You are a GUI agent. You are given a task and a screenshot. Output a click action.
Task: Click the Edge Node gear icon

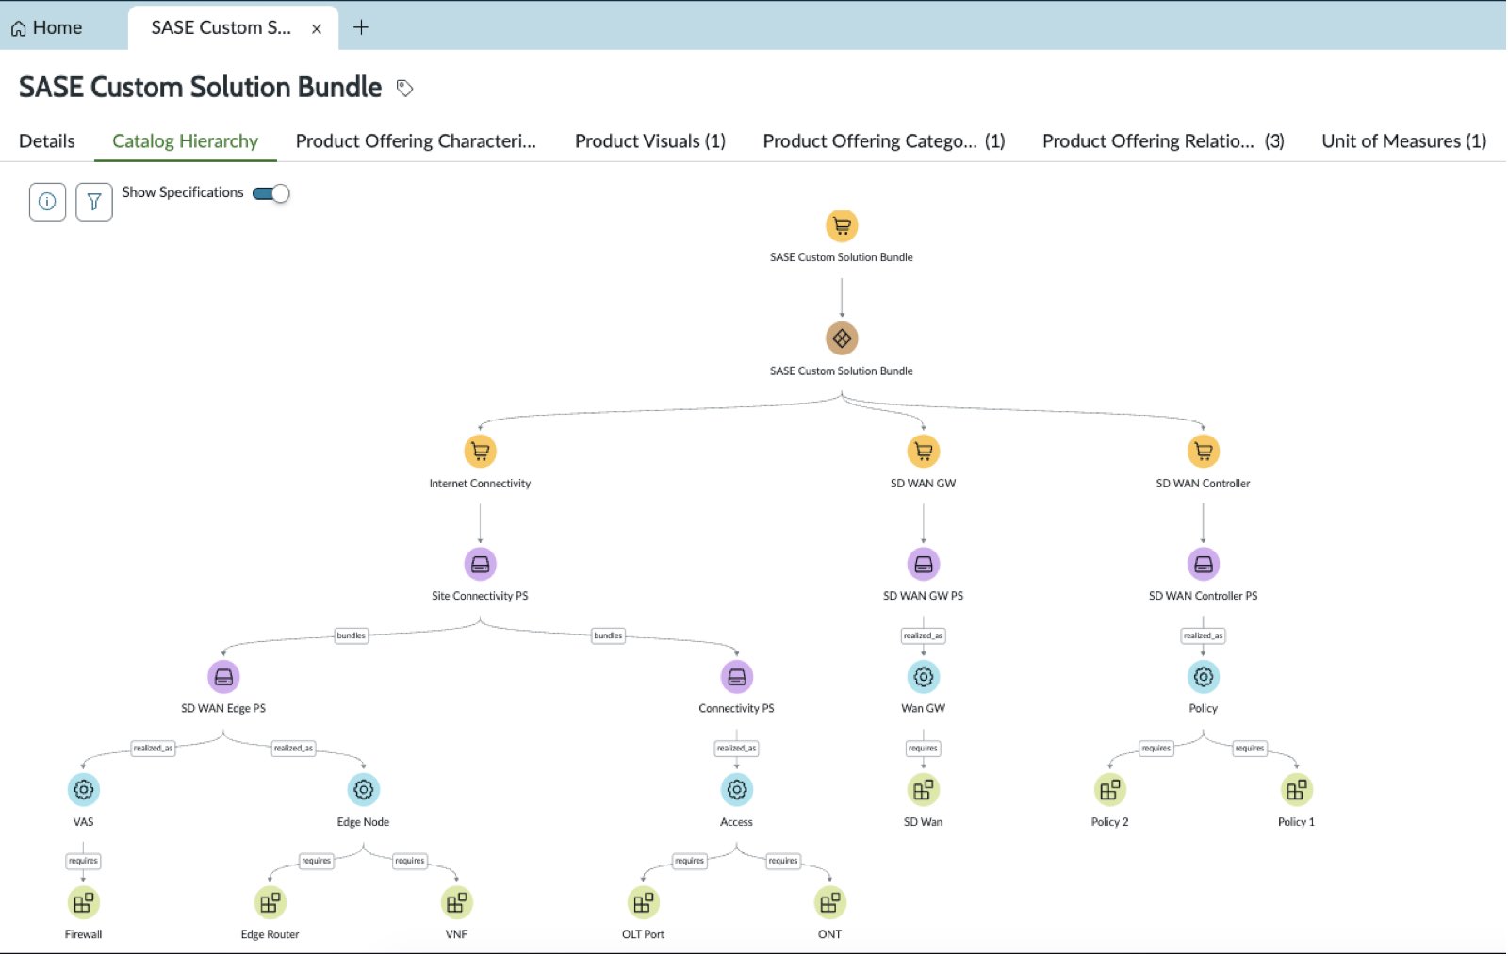coord(364,790)
